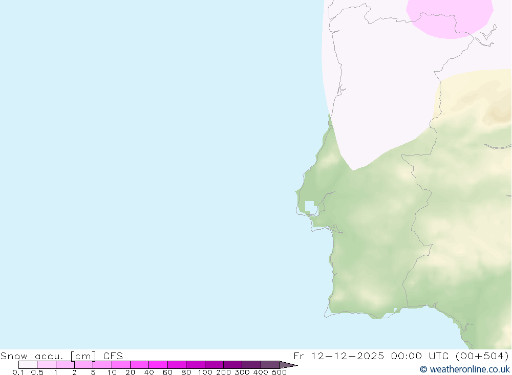Click the 60–80 cm legend swatch
512x375 pixels.
[x=177, y=365]
